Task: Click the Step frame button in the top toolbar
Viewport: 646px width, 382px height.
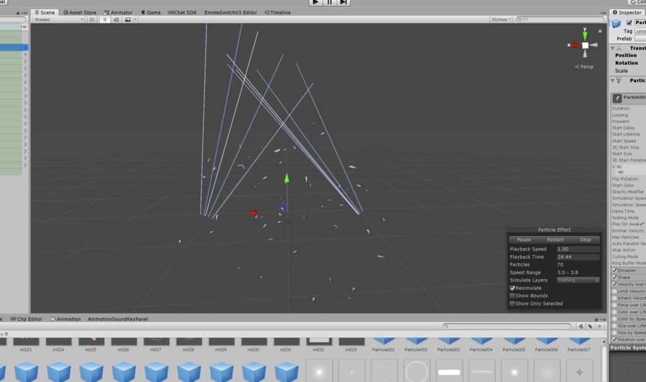Action: pyautogui.click(x=344, y=2)
